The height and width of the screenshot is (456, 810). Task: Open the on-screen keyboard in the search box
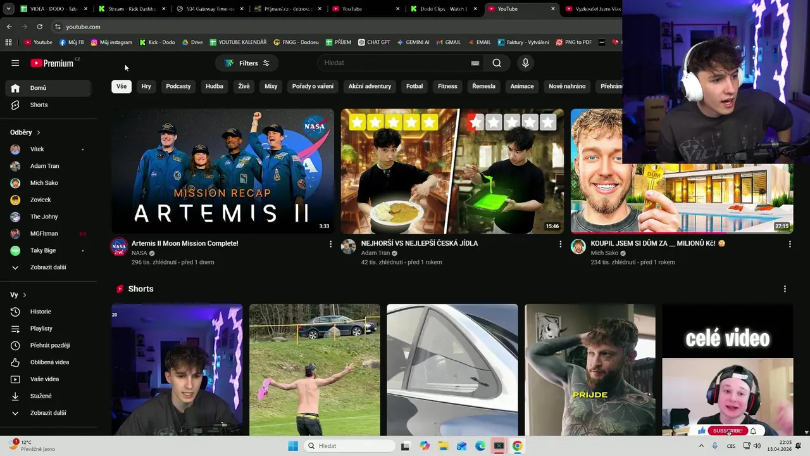475,63
